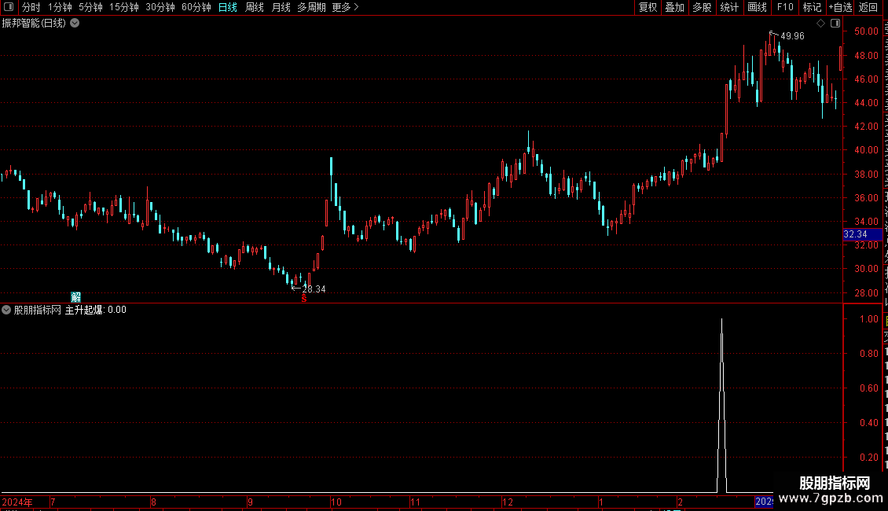Open F10 company information
The width and height of the screenshot is (888, 511).
pos(785,7)
